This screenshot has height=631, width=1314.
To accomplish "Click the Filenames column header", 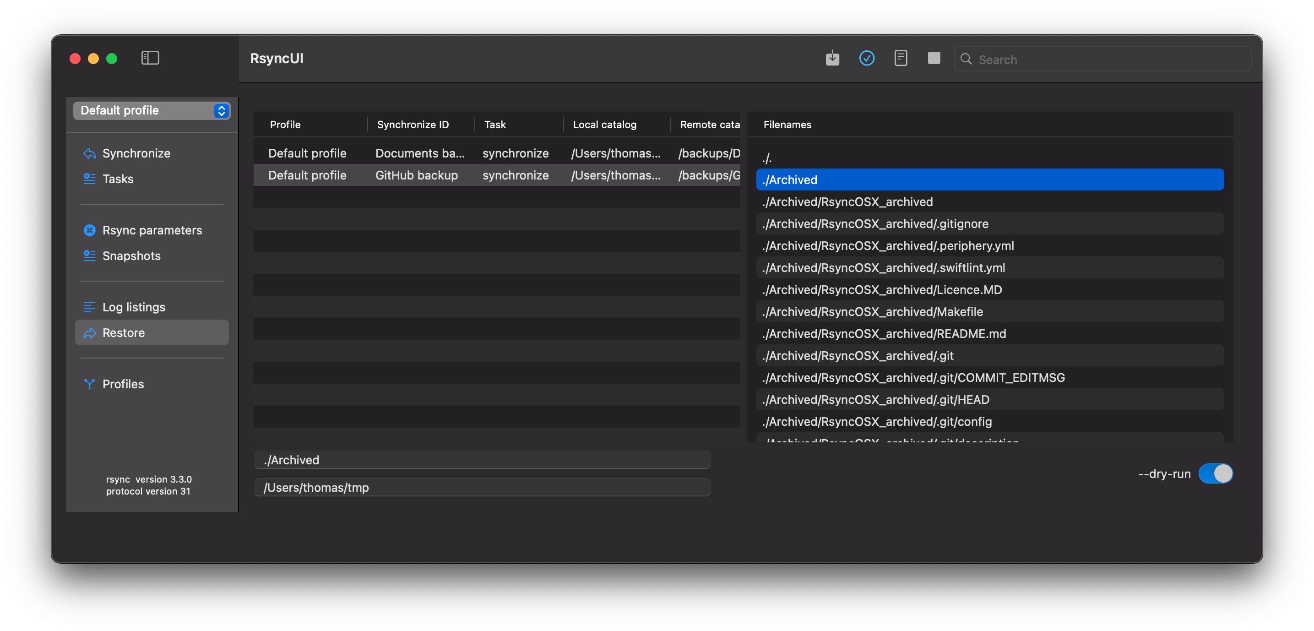I will tap(787, 125).
